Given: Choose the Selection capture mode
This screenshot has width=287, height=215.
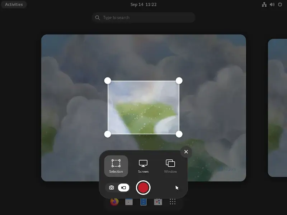Looking at the screenshot, I should click(x=116, y=166).
